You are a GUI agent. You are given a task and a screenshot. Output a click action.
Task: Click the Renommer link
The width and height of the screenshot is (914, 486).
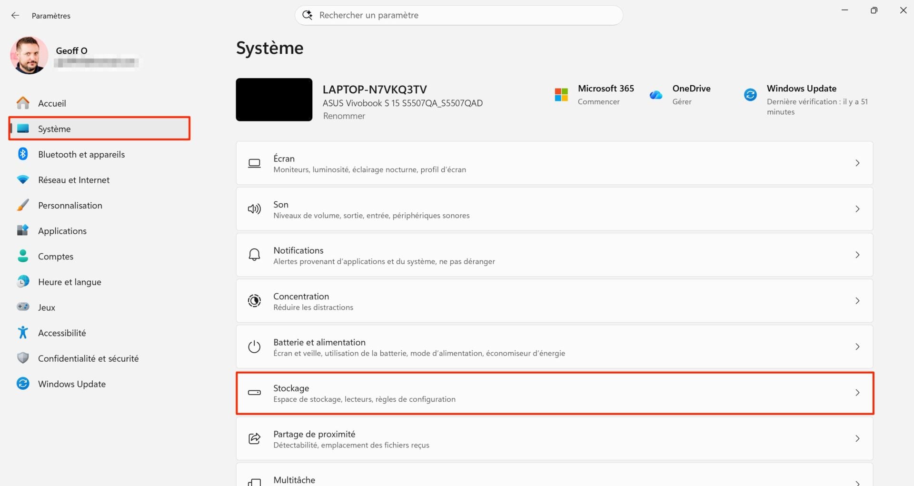tap(344, 116)
